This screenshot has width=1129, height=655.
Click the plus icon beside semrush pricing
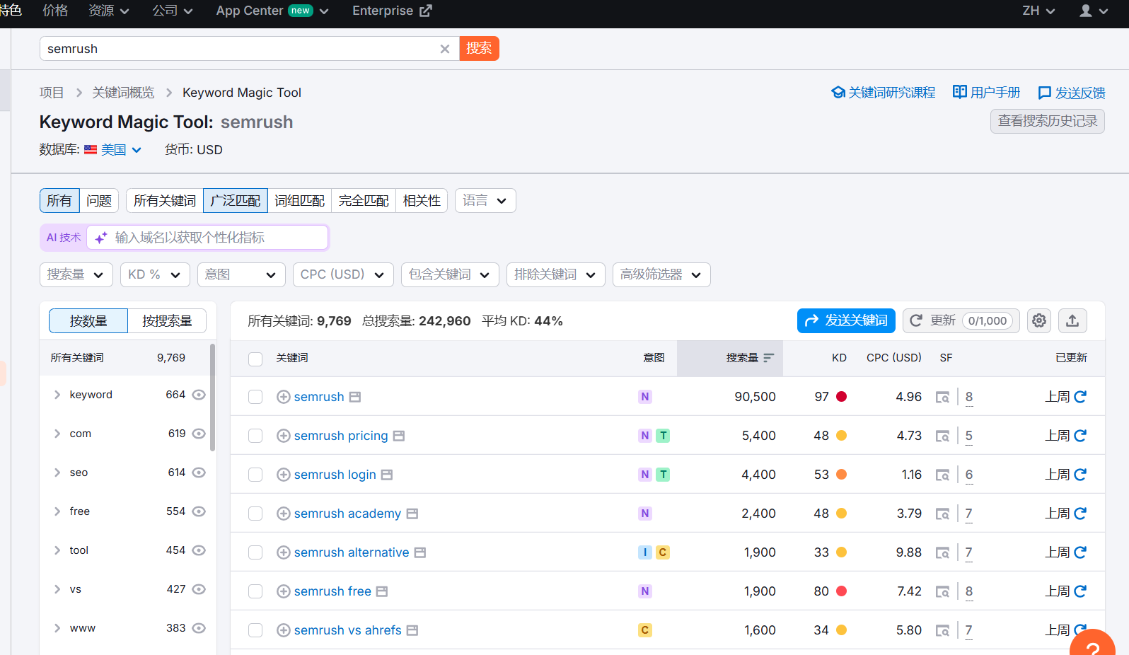pyautogui.click(x=284, y=436)
